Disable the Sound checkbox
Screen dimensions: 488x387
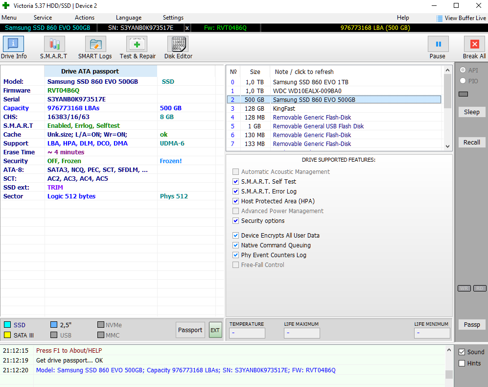click(x=462, y=352)
